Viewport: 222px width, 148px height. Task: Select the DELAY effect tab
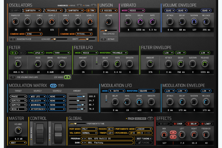pos(192,124)
